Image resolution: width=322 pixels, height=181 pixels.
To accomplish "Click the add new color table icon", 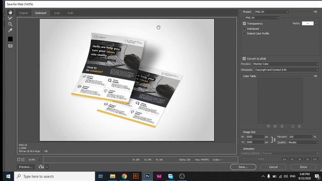I will (x=293, y=126).
